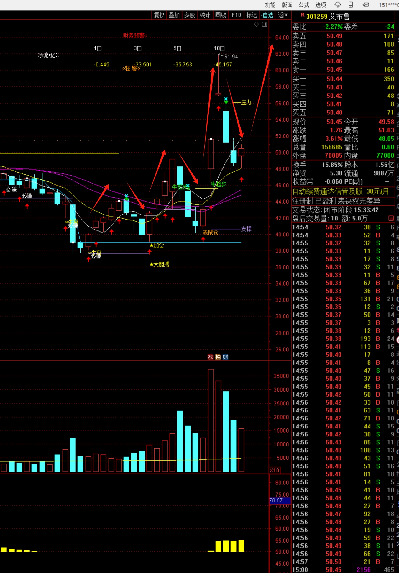The image size is (399, 573).
Task: Click the diamond icon above the chart
Action: tap(257, 24)
